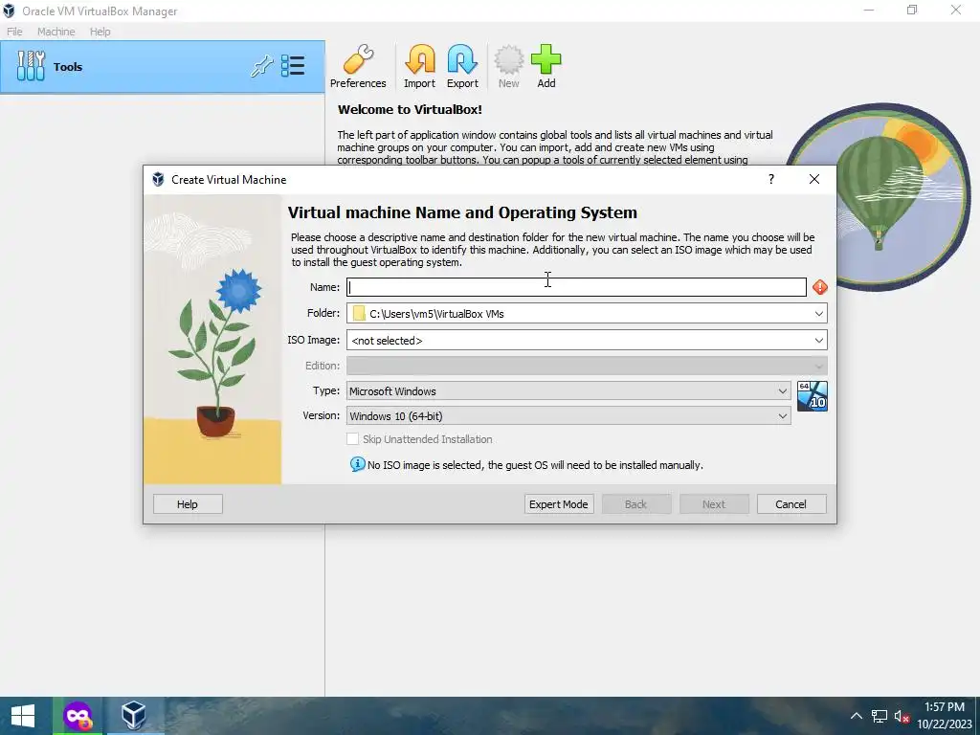980x735 pixels.
Task: Click the green Add machine icon
Action: pyautogui.click(x=546, y=67)
